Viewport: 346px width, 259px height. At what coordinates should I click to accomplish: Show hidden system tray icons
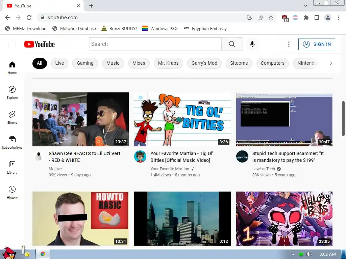[x=293, y=254]
